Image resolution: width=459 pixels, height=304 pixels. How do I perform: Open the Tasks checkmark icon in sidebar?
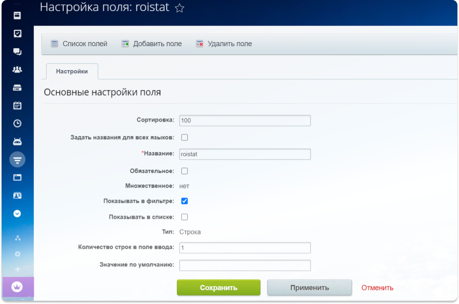coord(17,34)
